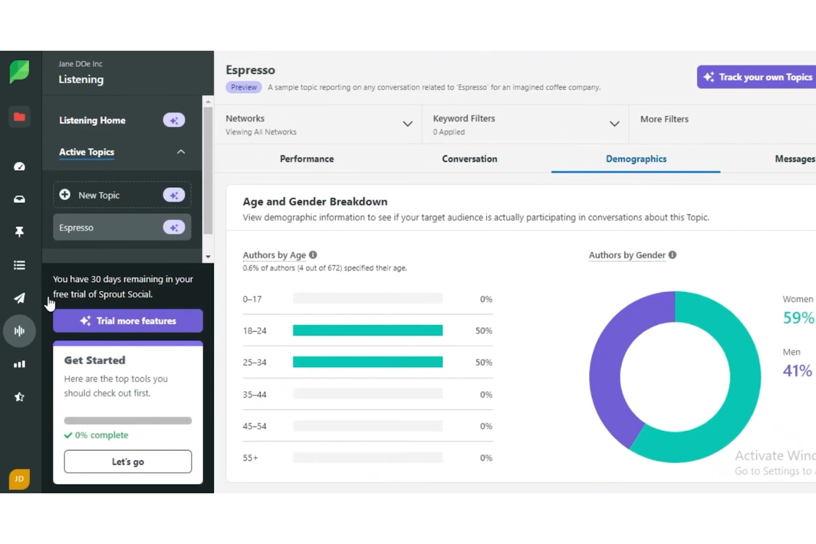
Task: Open the Sprout Social home via leaf logo
Action: click(19, 72)
